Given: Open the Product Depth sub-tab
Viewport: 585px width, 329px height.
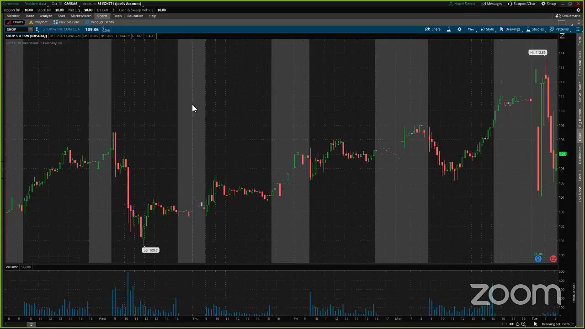Looking at the screenshot, I should point(99,22).
